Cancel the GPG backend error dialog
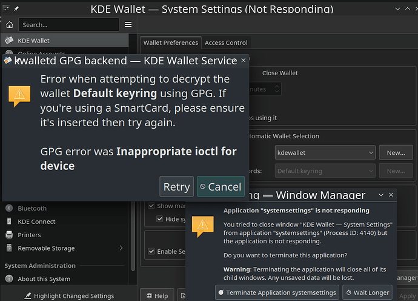The height and width of the screenshot is (301, 418). pyautogui.click(x=221, y=187)
